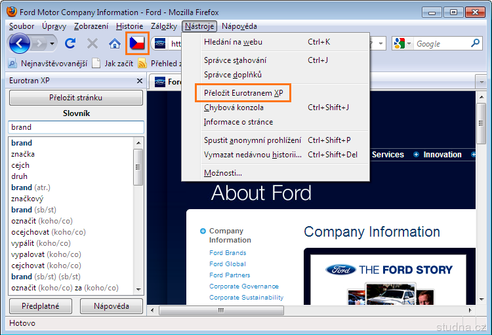The height and width of the screenshot is (335, 492).
Task: Open the Services navigation link
Action: pos(388,155)
